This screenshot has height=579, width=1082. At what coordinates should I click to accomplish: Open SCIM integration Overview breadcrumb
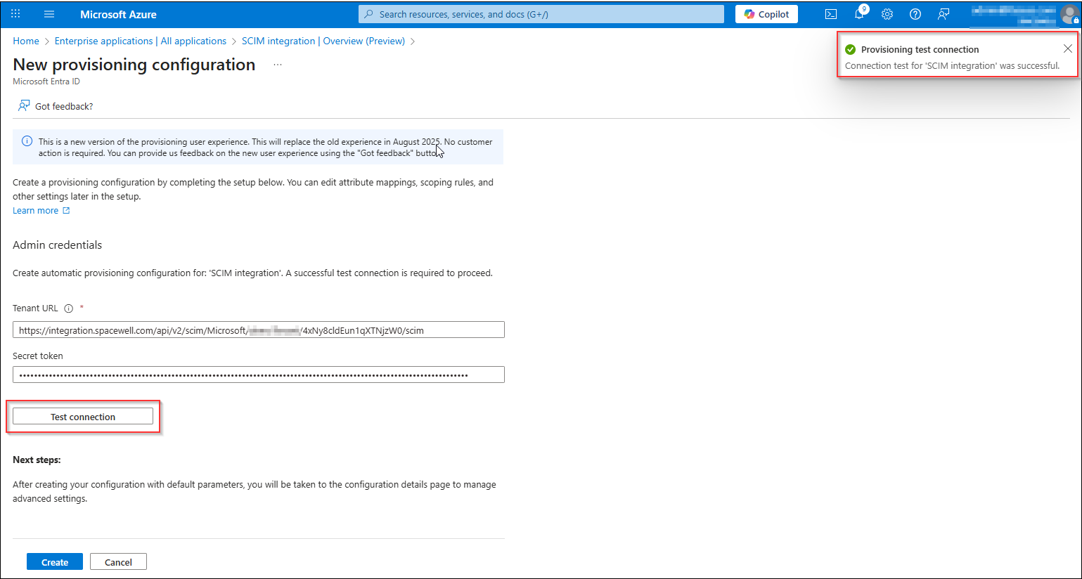tap(323, 41)
